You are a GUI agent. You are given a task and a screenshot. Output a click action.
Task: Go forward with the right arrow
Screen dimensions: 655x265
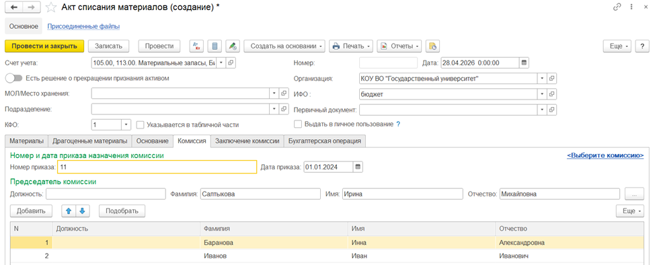point(31,7)
